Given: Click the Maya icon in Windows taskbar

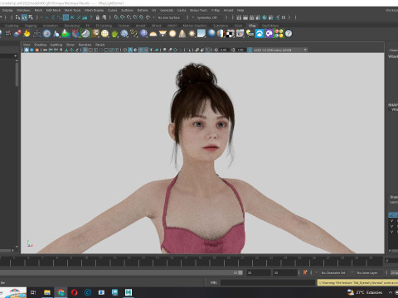Looking at the screenshot, I should 129,292.
